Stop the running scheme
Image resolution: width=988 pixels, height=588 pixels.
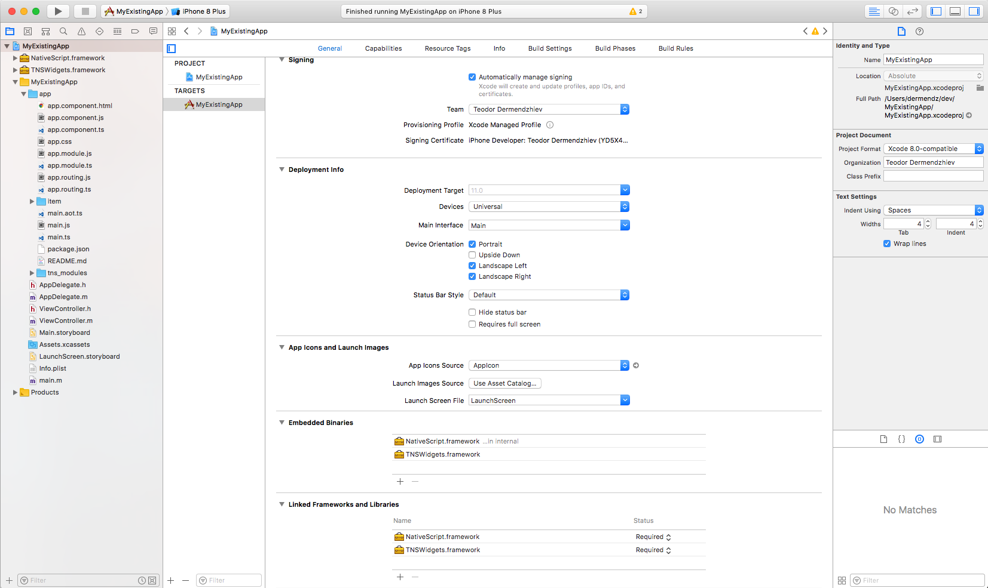click(x=85, y=11)
